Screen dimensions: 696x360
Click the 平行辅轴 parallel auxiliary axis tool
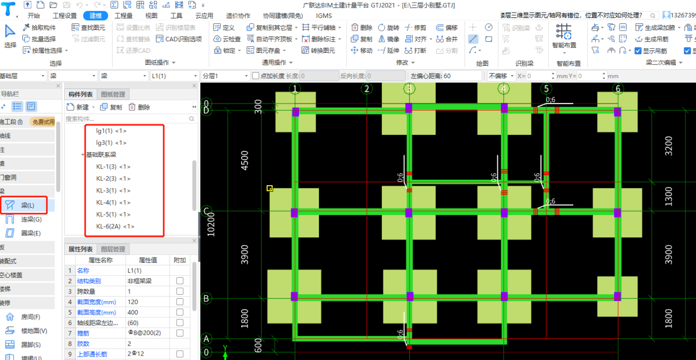pos(319,27)
